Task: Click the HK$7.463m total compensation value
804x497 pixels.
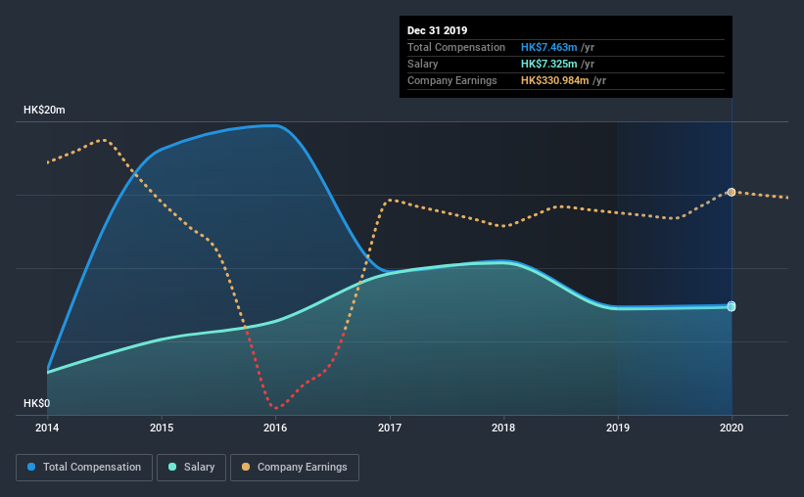Action: point(549,47)
